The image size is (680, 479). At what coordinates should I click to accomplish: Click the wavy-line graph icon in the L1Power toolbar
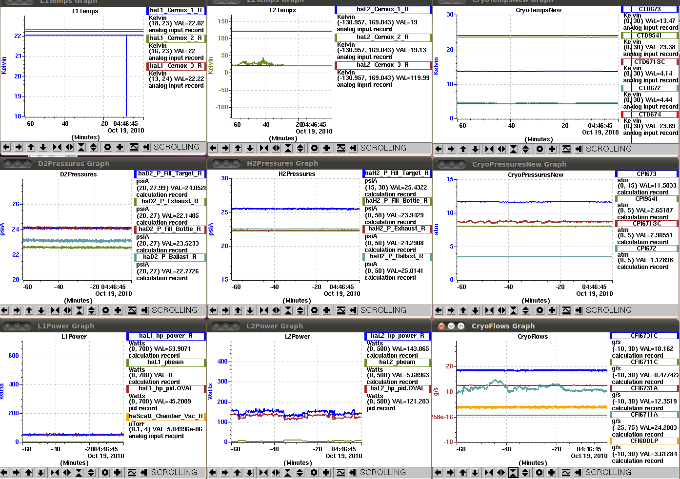click(132, 473)
